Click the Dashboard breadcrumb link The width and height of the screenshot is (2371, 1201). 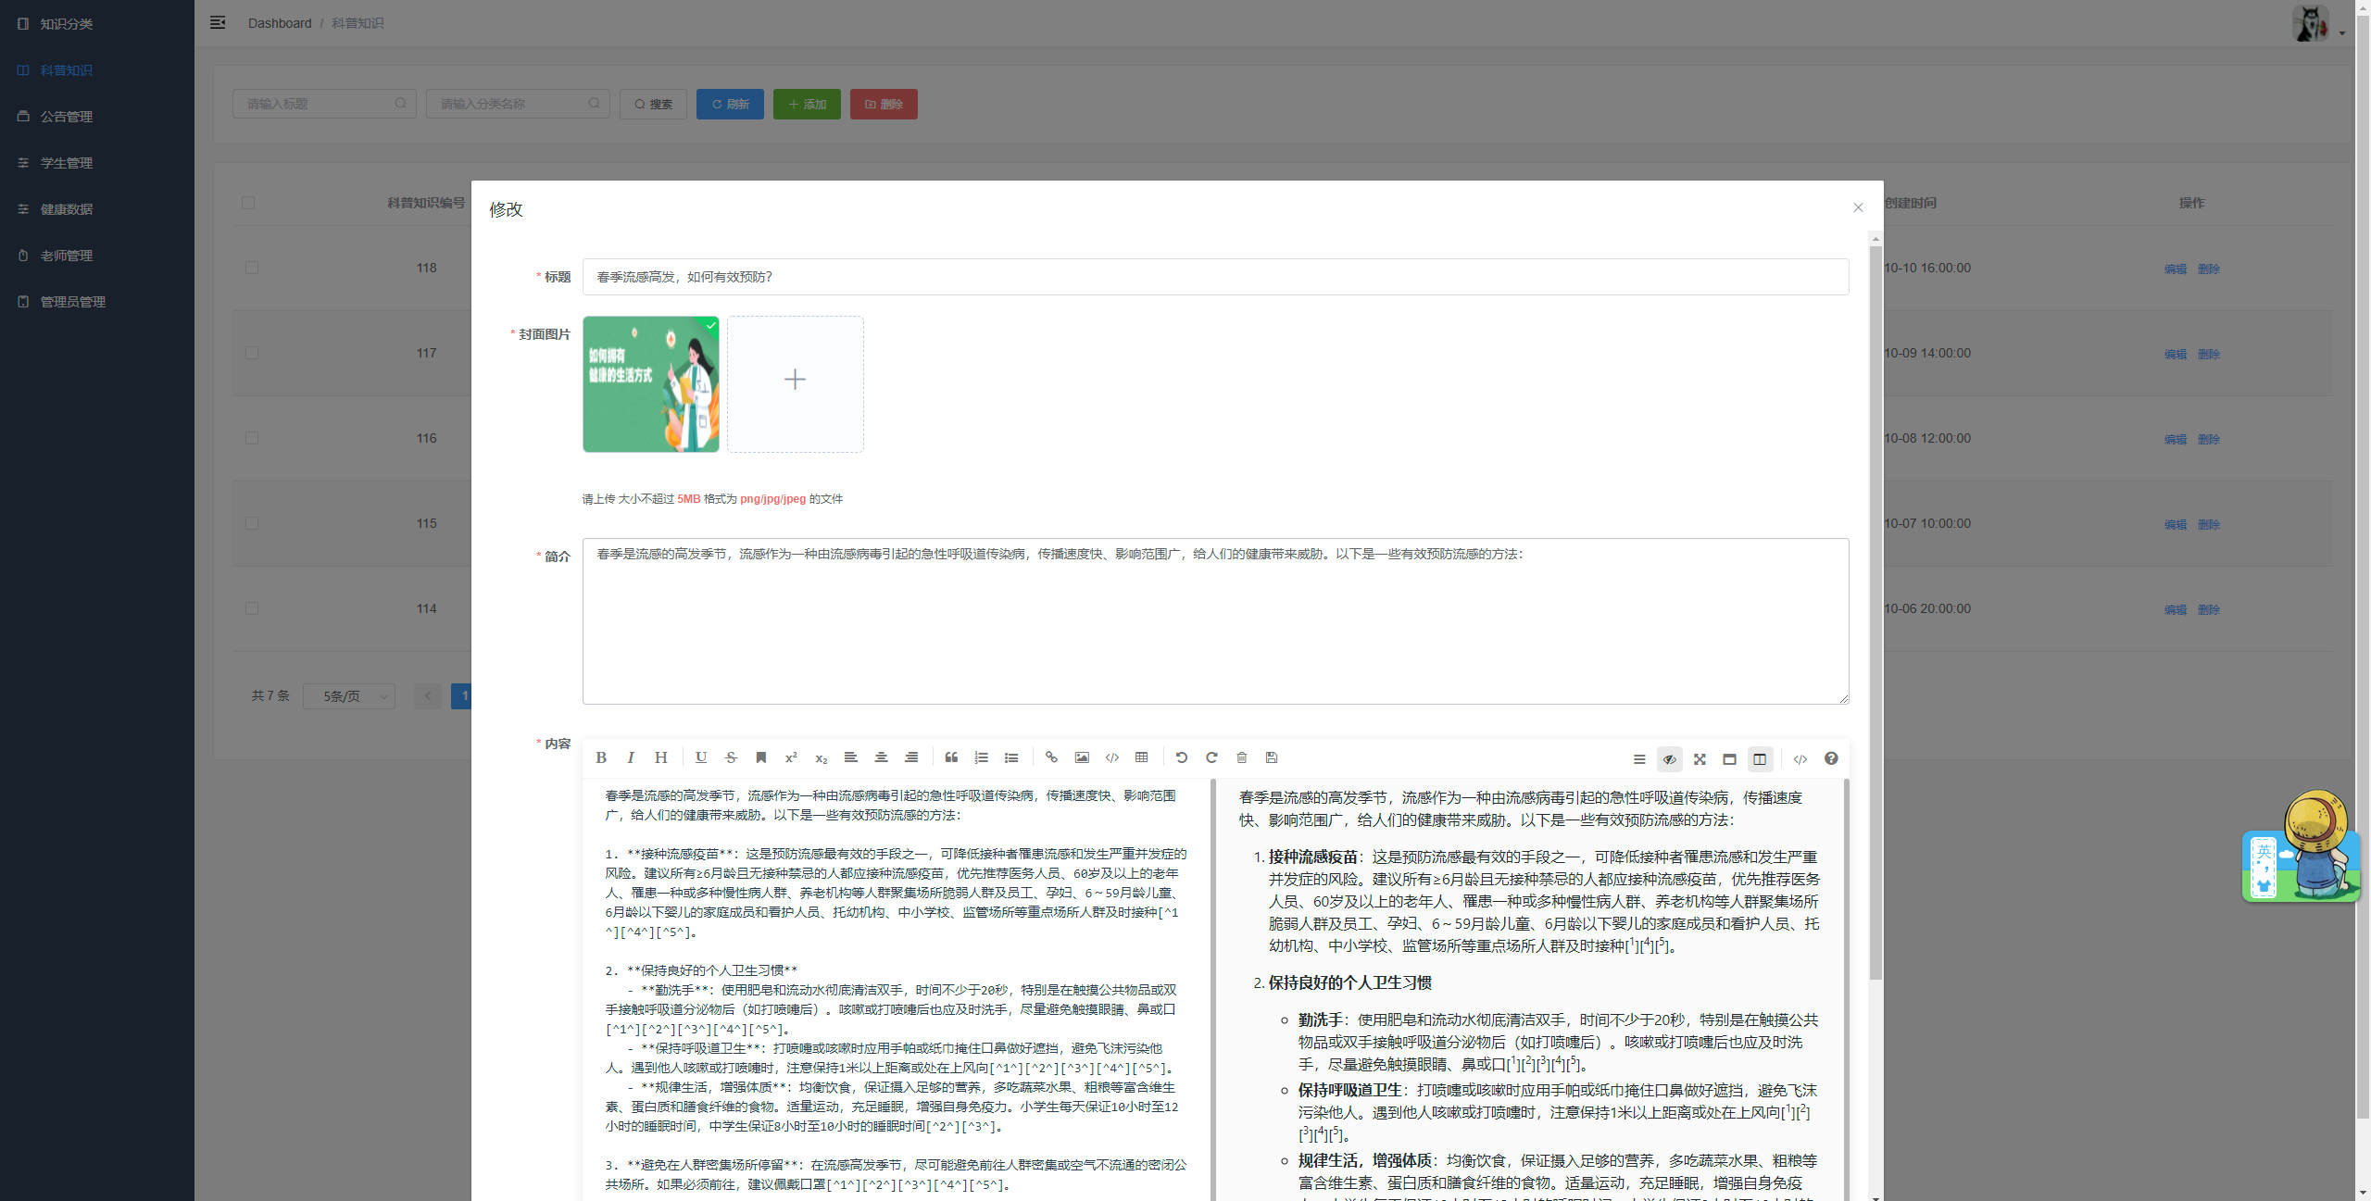point(280,23)
